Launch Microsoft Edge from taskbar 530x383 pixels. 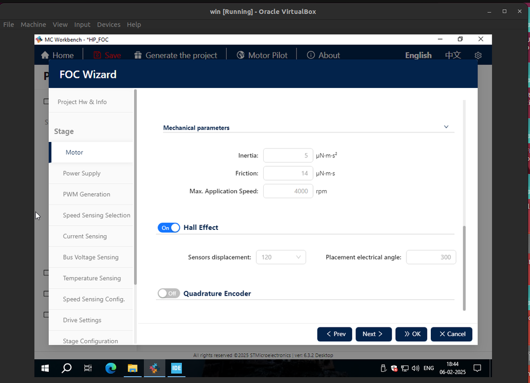point(110,368)
